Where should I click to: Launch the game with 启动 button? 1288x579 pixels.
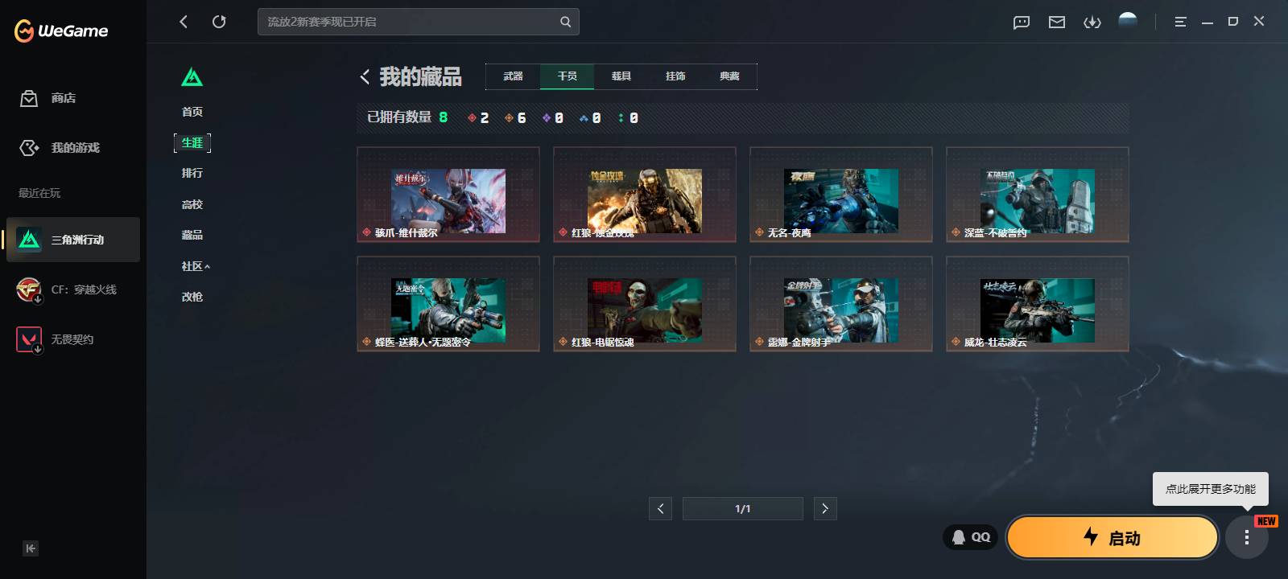[x=1113, y=538]
